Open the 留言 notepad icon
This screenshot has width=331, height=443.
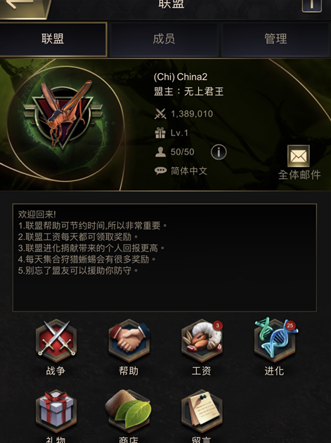[x=202, y=411]
